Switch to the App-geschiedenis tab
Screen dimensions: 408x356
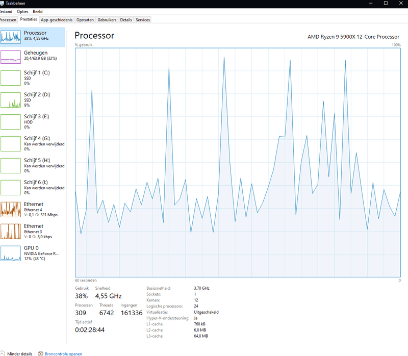pos(57,20)
